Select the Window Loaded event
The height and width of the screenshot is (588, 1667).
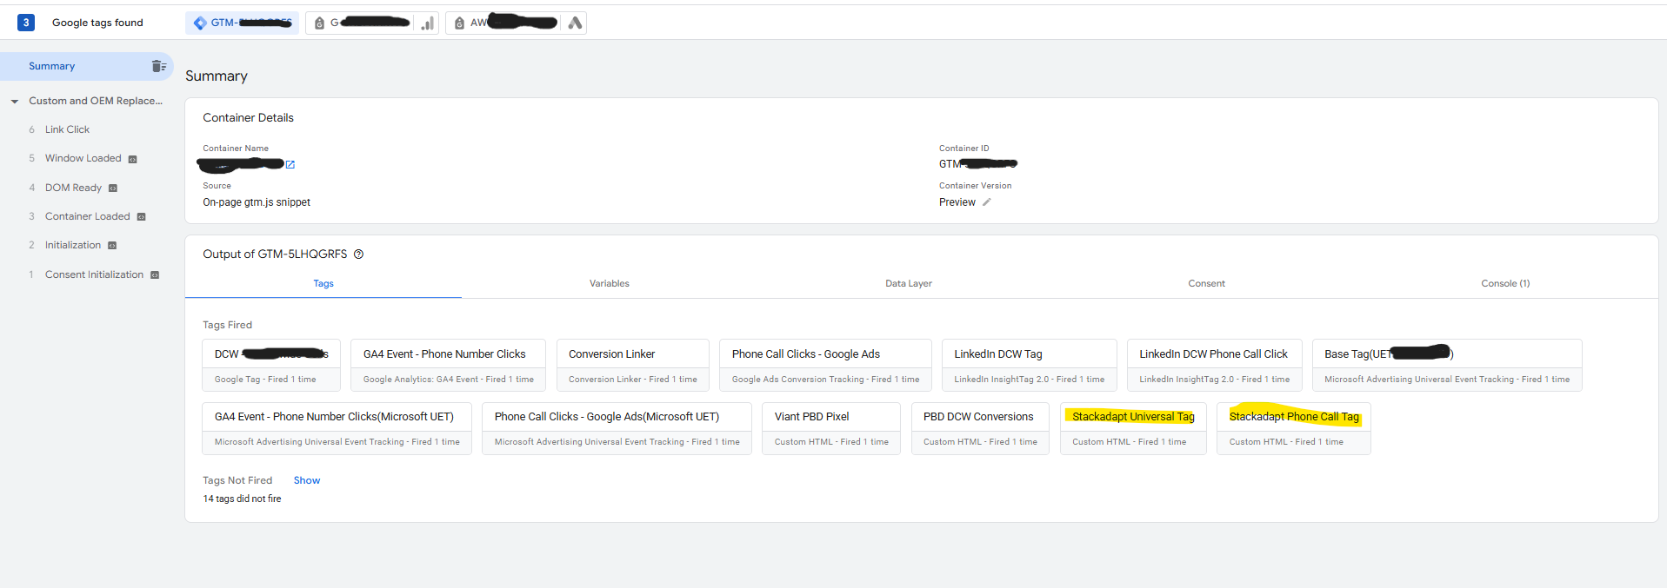83,158
